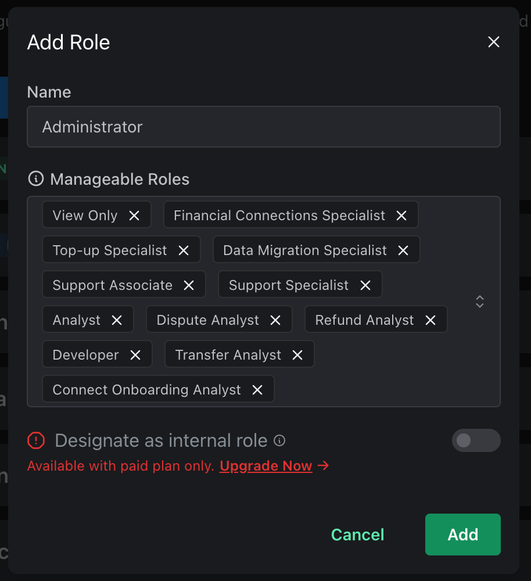Enable the Designate as internal role toggle
Image resolution: width=531 pixels, height=581 pixels.
tap(476, 440)
